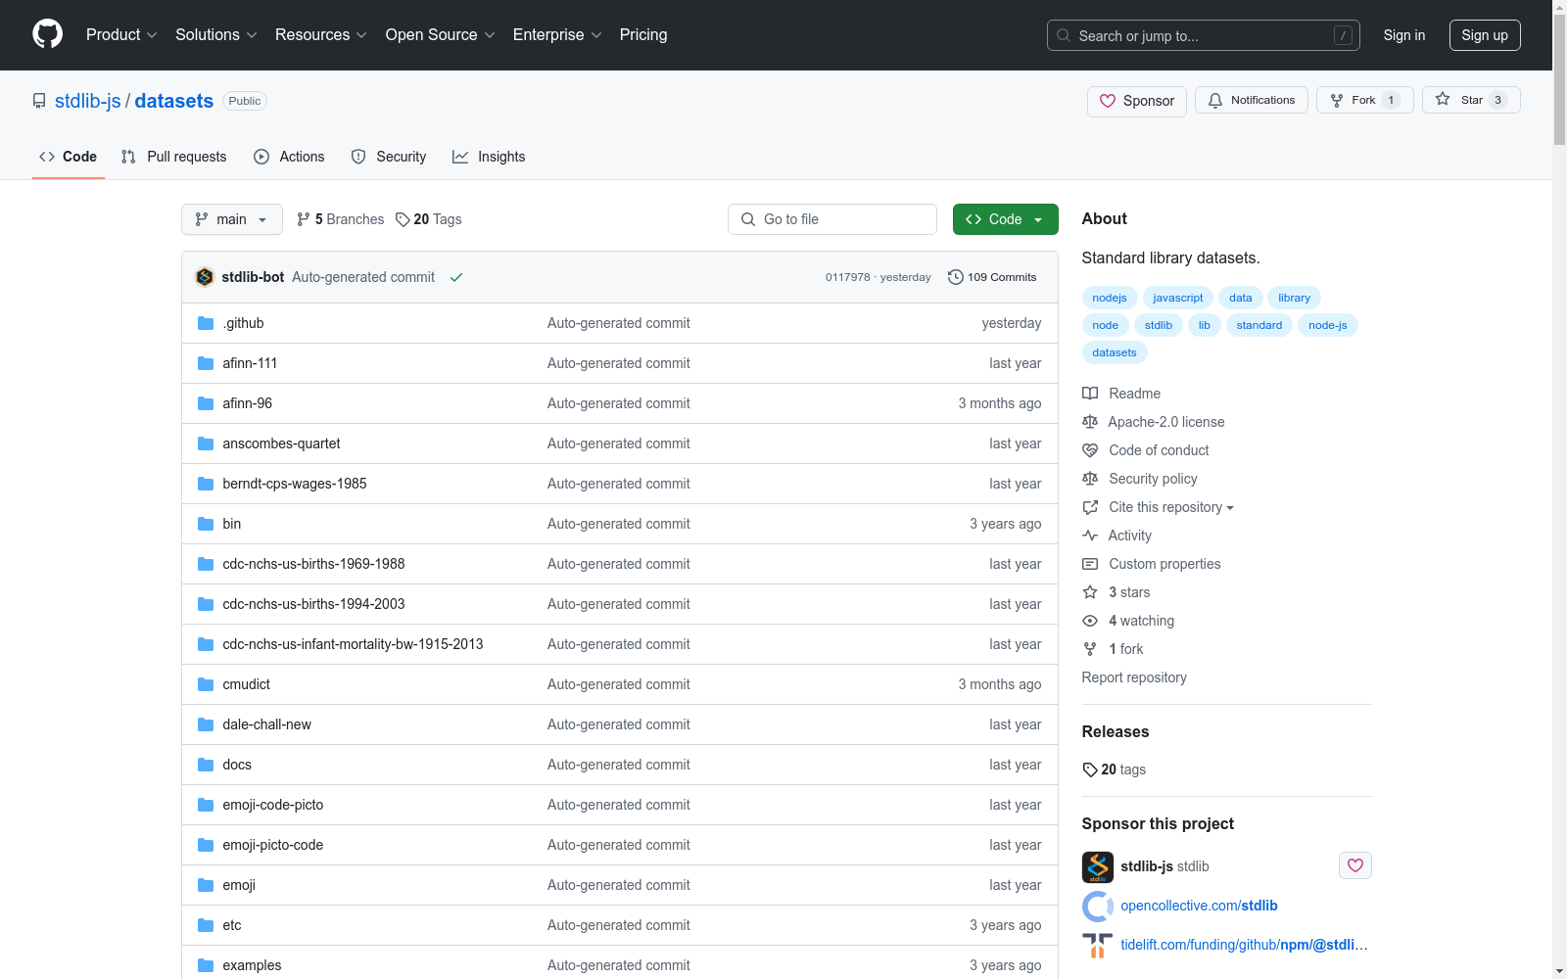Click the fork icon beside 1 fork

[1090, 649]
